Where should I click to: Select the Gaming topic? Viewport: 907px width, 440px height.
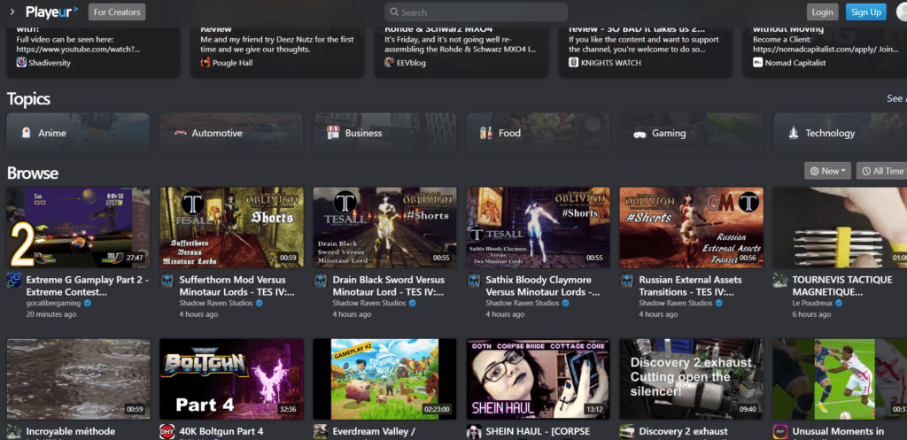click(691, 133)
